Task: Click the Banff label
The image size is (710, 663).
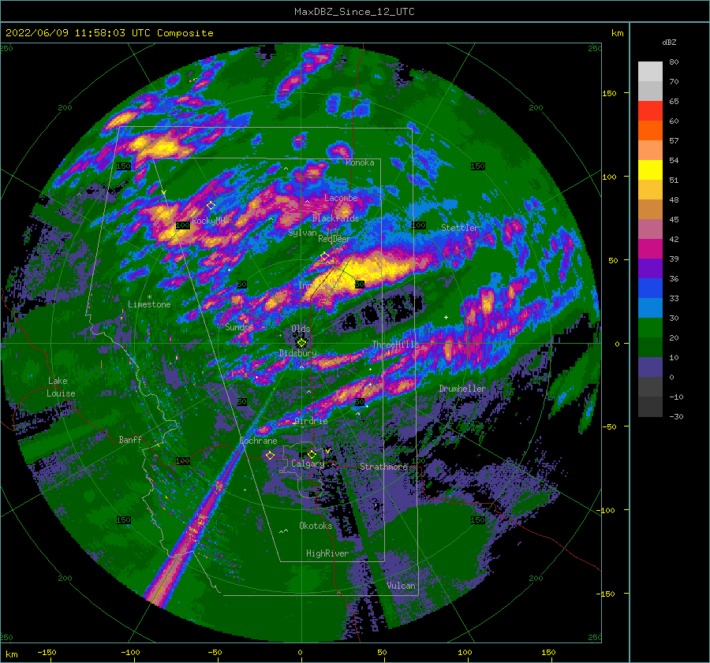Action: [130, 439]
